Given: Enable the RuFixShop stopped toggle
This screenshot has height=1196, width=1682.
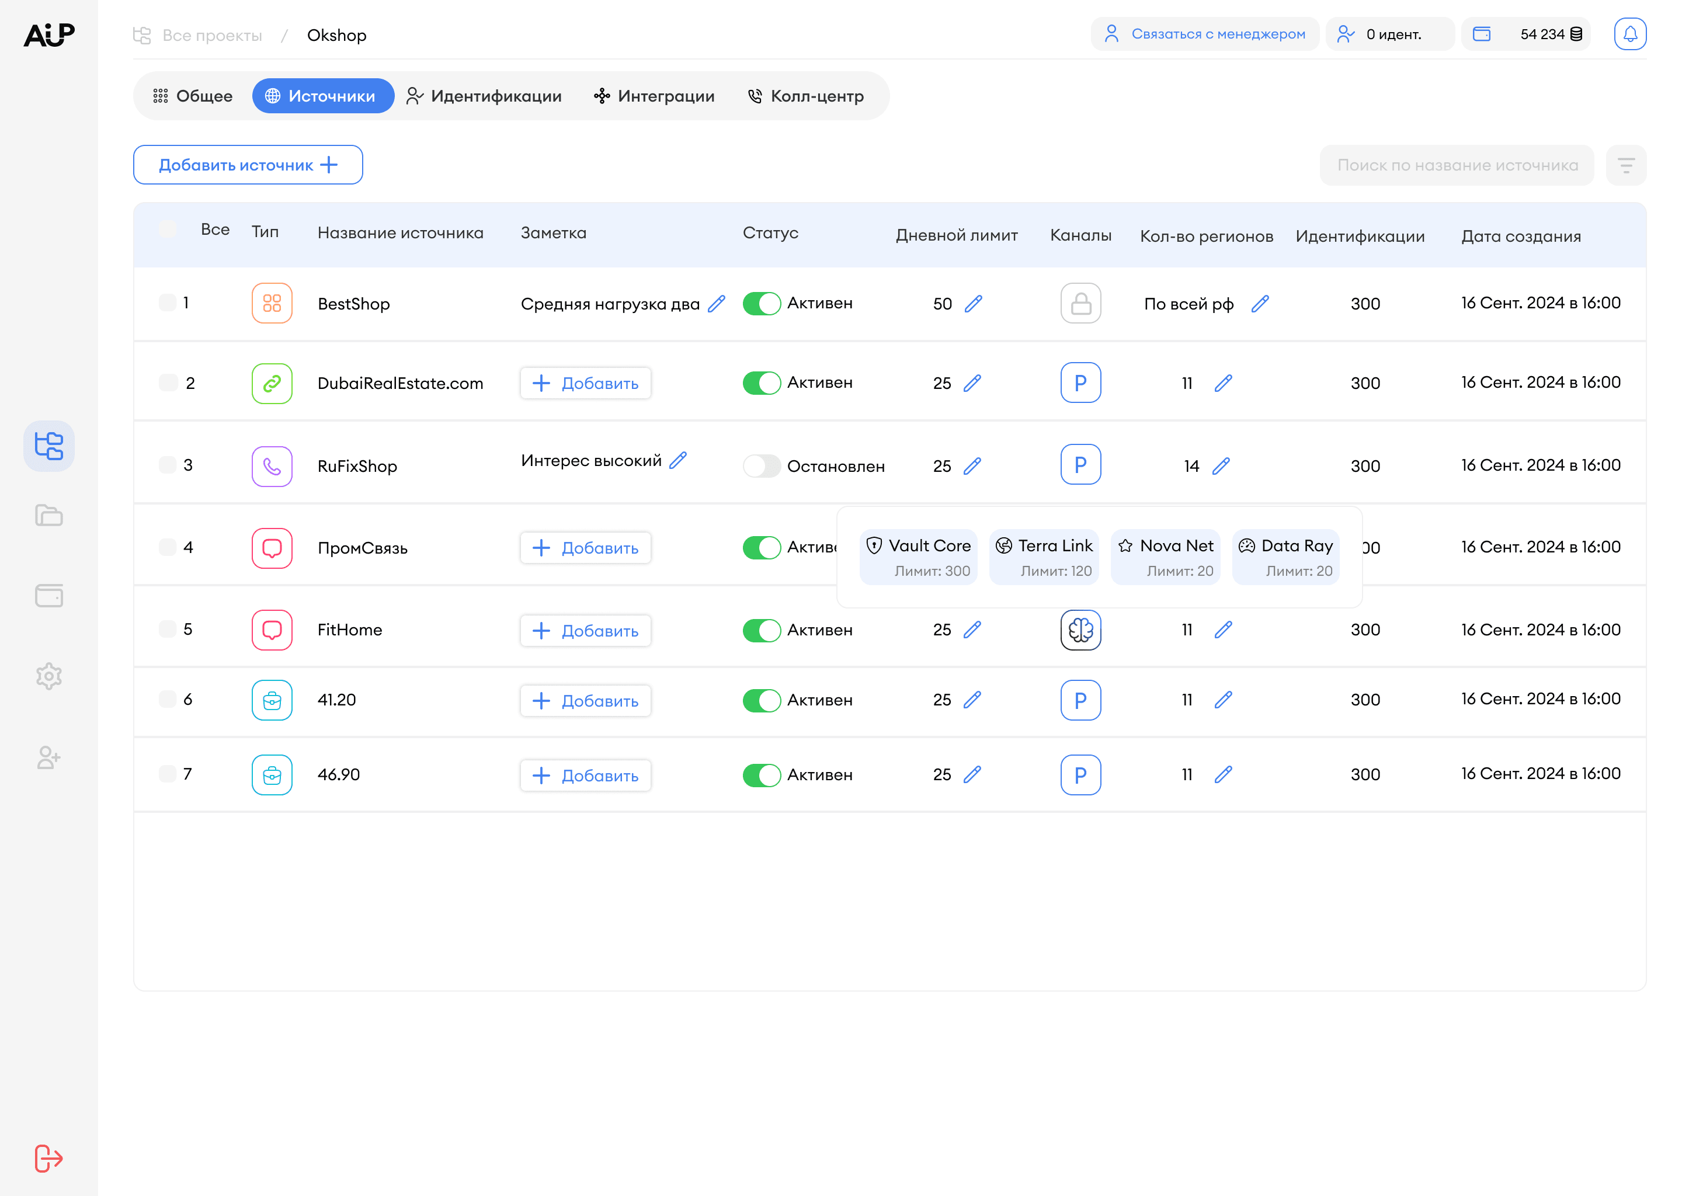Looking at the screenshot, I should pyautogui.click(x=761, y=466).
